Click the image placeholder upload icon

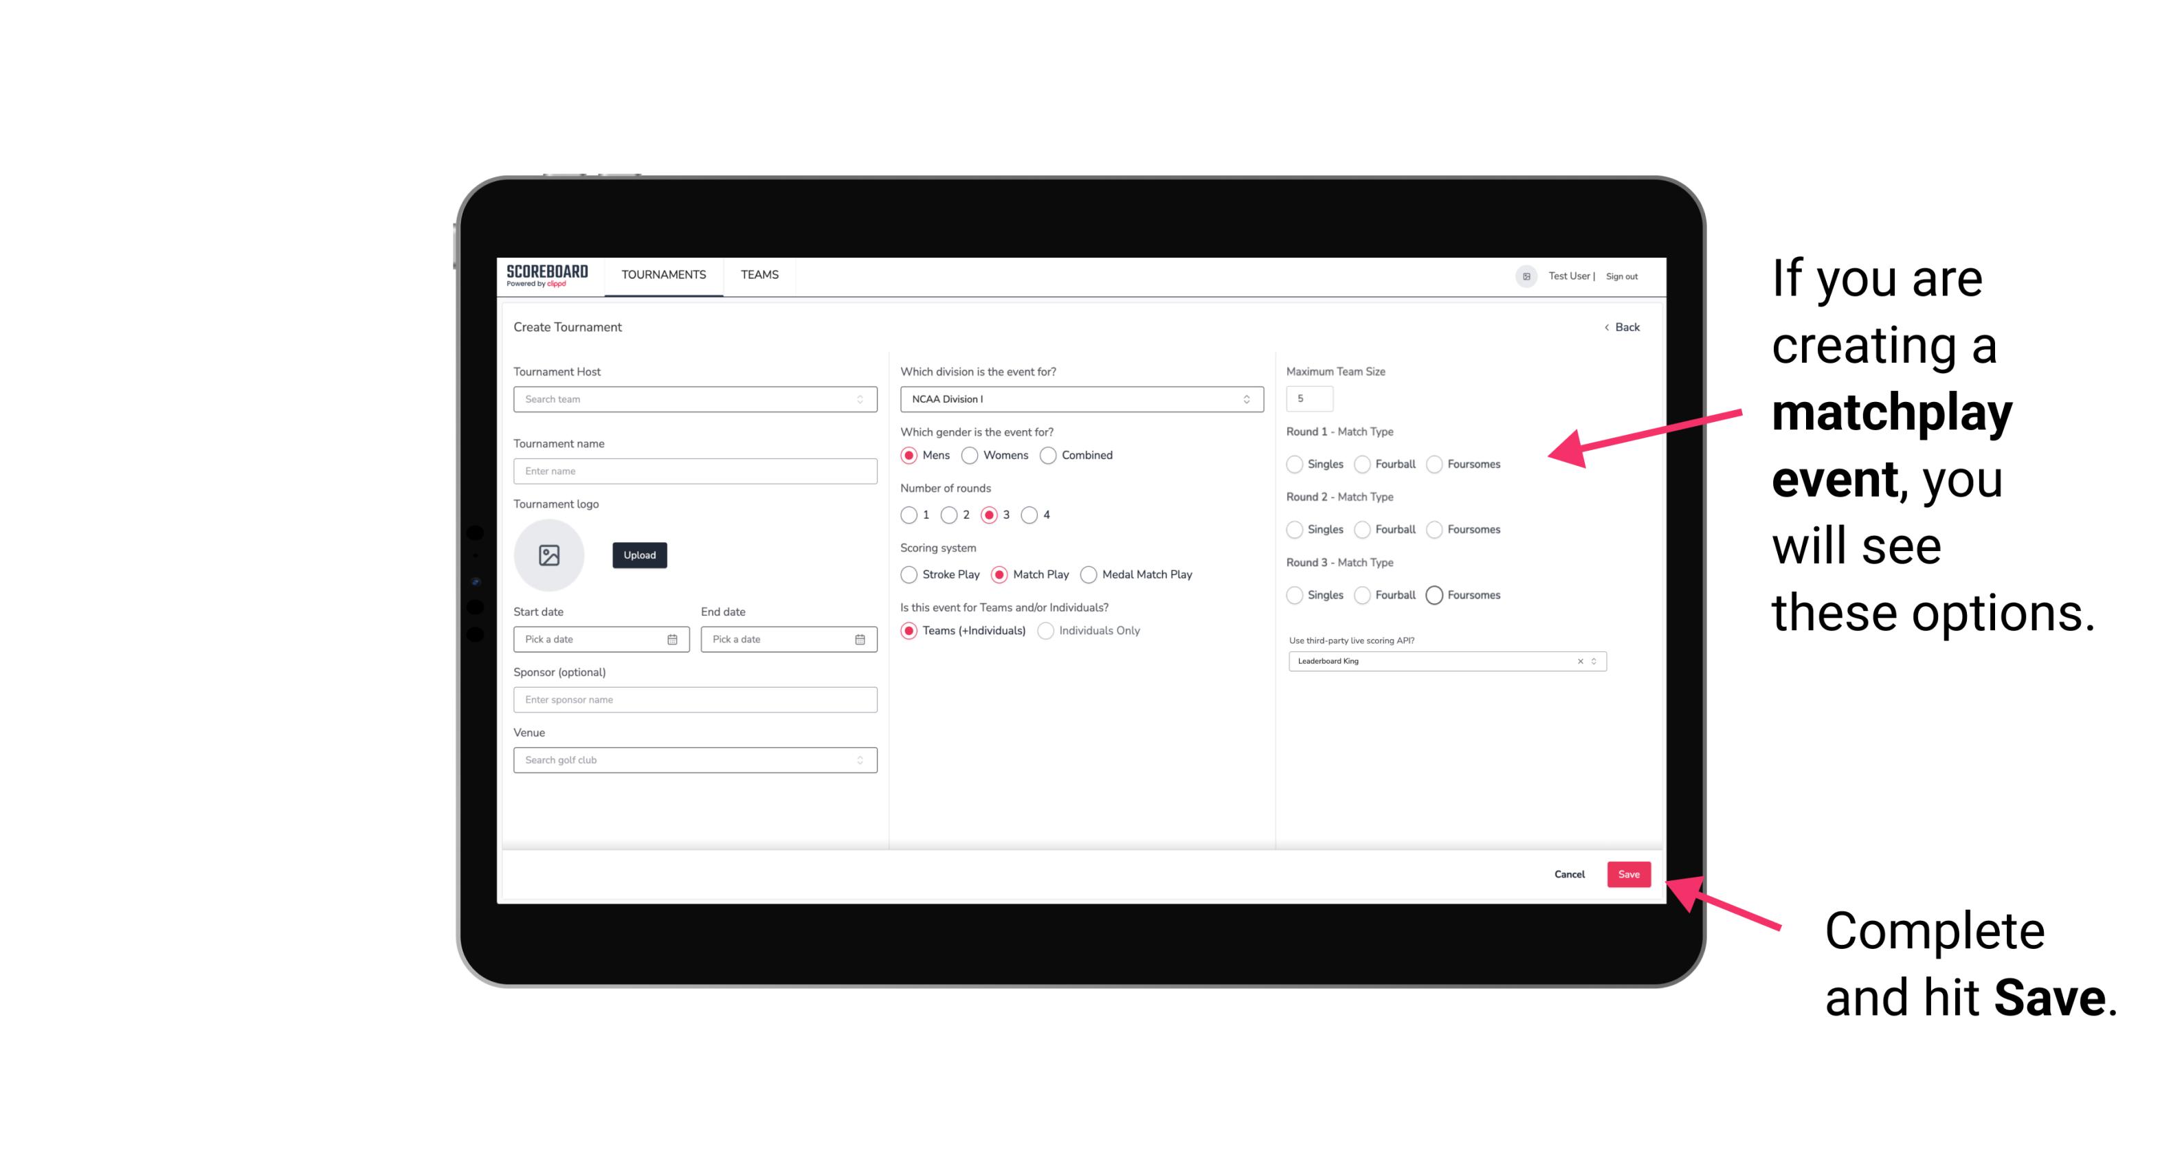coord(549,555)
